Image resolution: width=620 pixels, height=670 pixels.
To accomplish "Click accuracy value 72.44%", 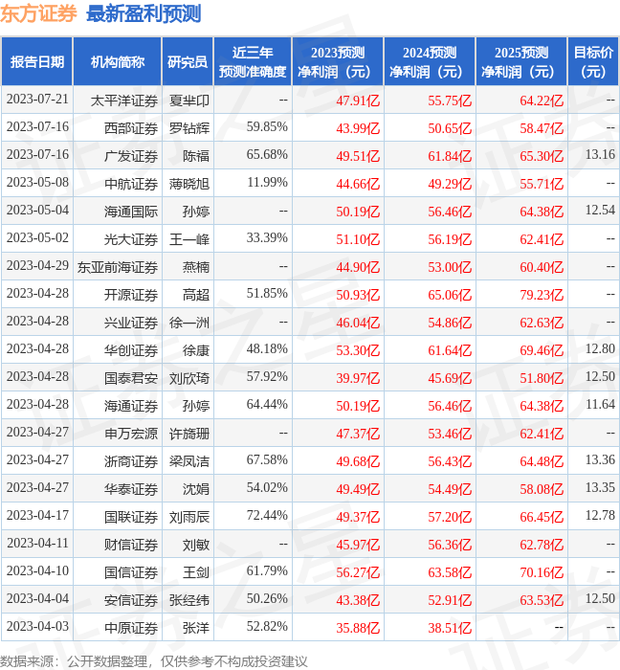I will coord(267,516).
